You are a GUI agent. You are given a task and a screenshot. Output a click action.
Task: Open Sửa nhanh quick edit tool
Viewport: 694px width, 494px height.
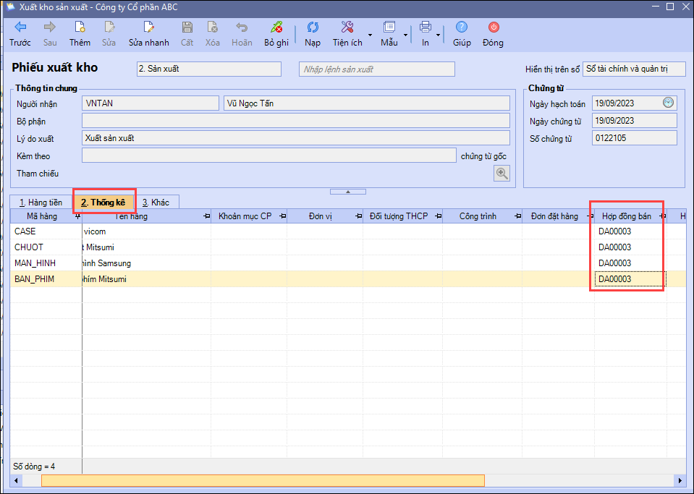148,27
